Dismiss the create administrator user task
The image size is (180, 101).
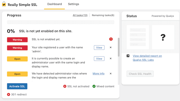(111, 58)
